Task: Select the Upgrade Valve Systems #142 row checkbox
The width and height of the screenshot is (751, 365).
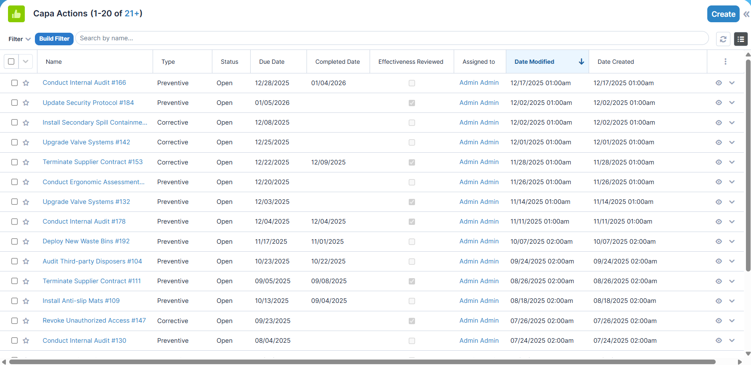Action: [14, 142]
